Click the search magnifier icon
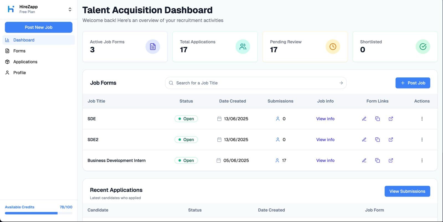The width and height of the screenshot is (443, 222). pos(171,83)
